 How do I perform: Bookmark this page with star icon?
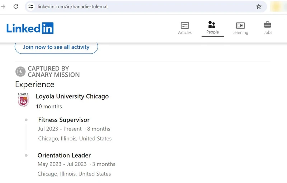point(258,7)
